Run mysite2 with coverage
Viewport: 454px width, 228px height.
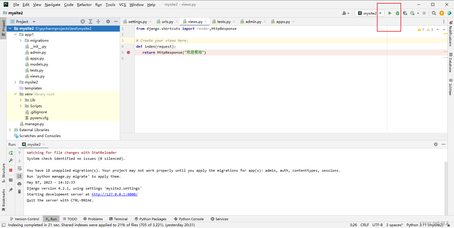(x=405, y=13)
